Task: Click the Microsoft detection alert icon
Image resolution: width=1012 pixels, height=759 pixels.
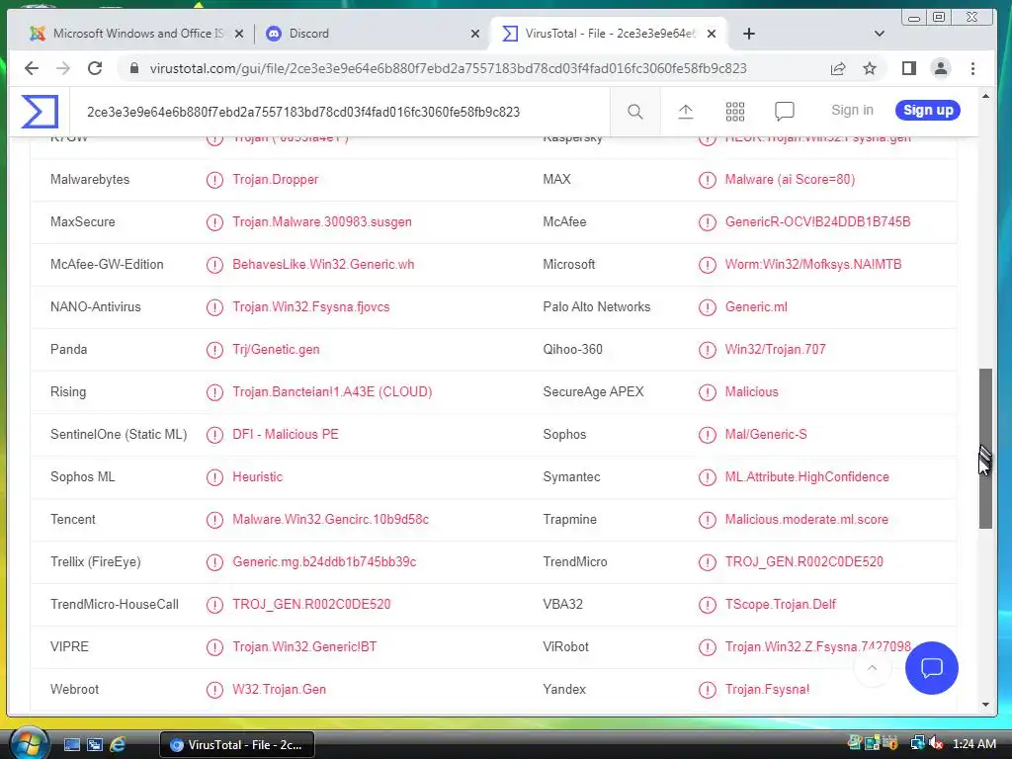Action: coord(708,265)
